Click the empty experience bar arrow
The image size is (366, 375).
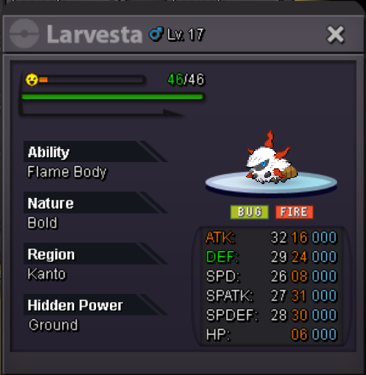point(103,112)
